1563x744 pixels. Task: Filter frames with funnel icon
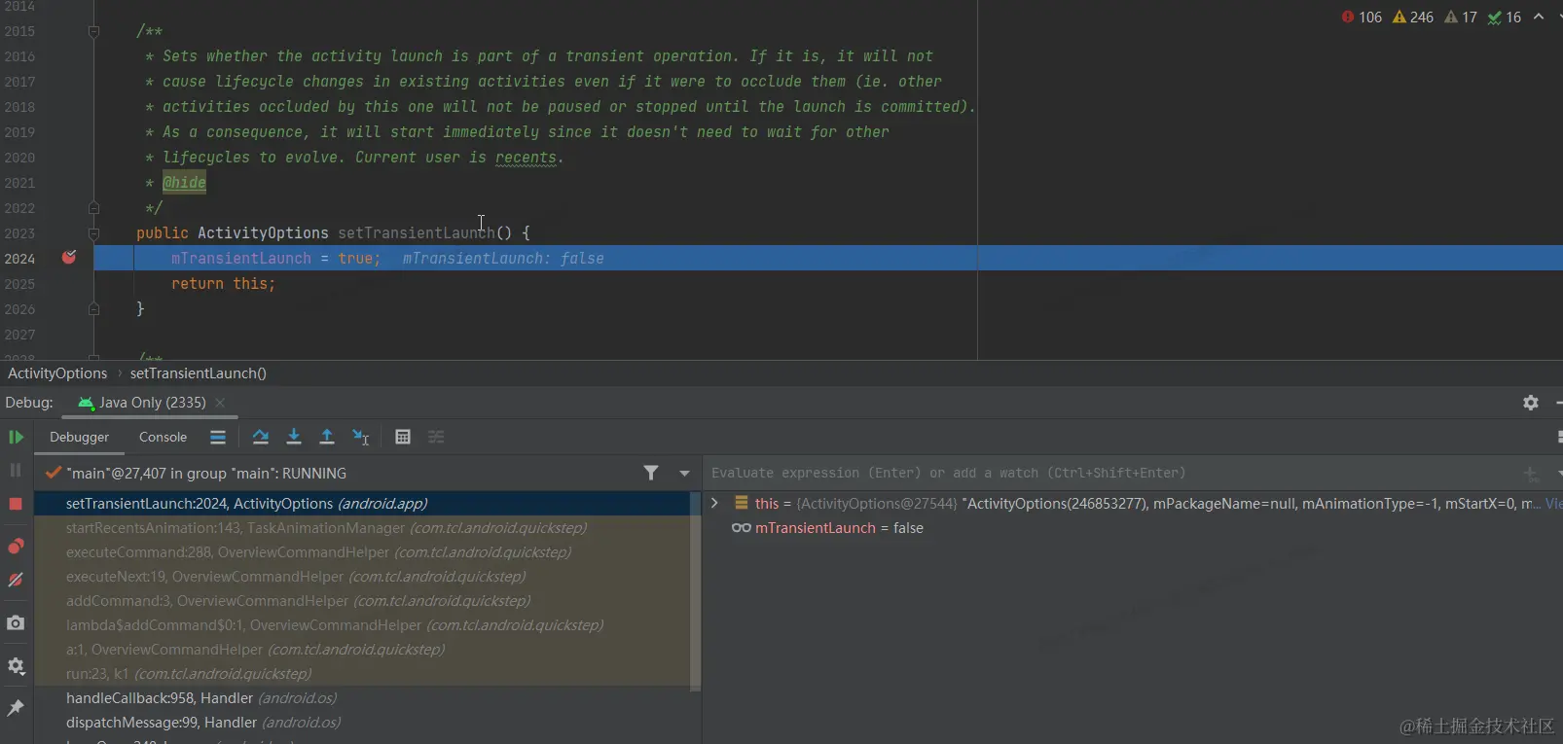pyautogui.click(x=651, y=473)
